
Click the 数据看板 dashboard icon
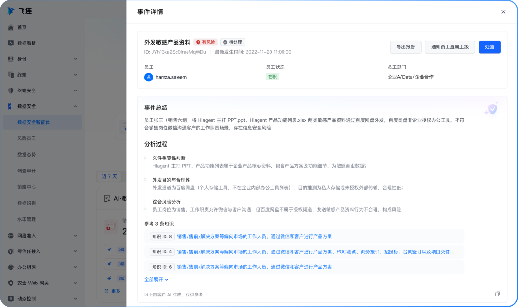tap(11, 43)
